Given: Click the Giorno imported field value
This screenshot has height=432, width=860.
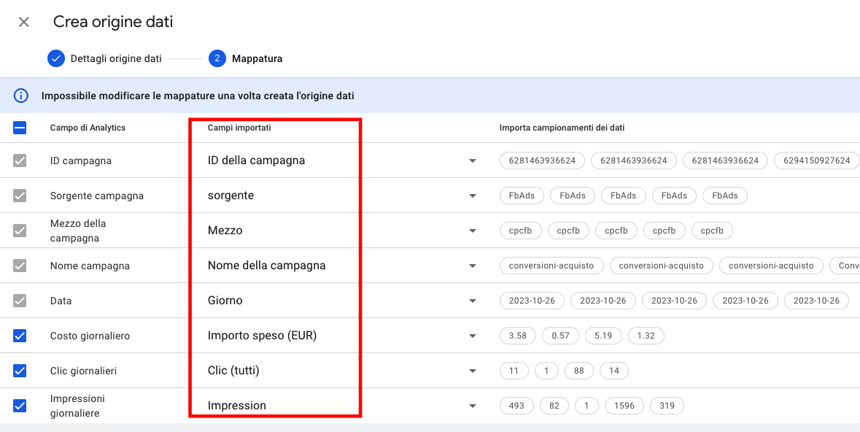Looking at the screenshot, I should 225,301.
